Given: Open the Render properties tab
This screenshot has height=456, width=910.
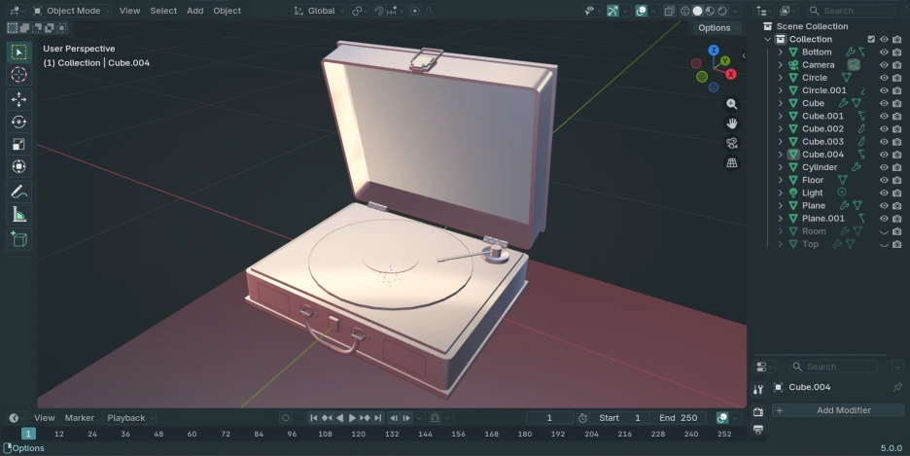Looking at the screenshot, I should tap(758, 412).
